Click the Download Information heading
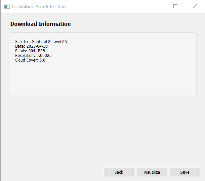This screenshot has height=181, width=205. 40,24
